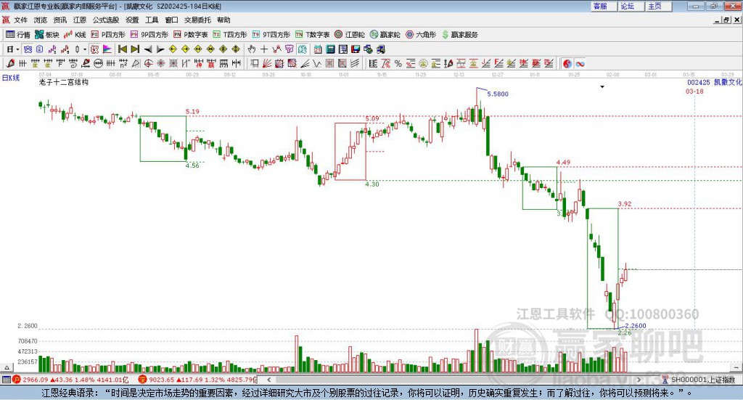The height and width of the screenshot is (400, 743).
Task: Click the 老子十二宫结构 chart title
Action: [64, 82]
